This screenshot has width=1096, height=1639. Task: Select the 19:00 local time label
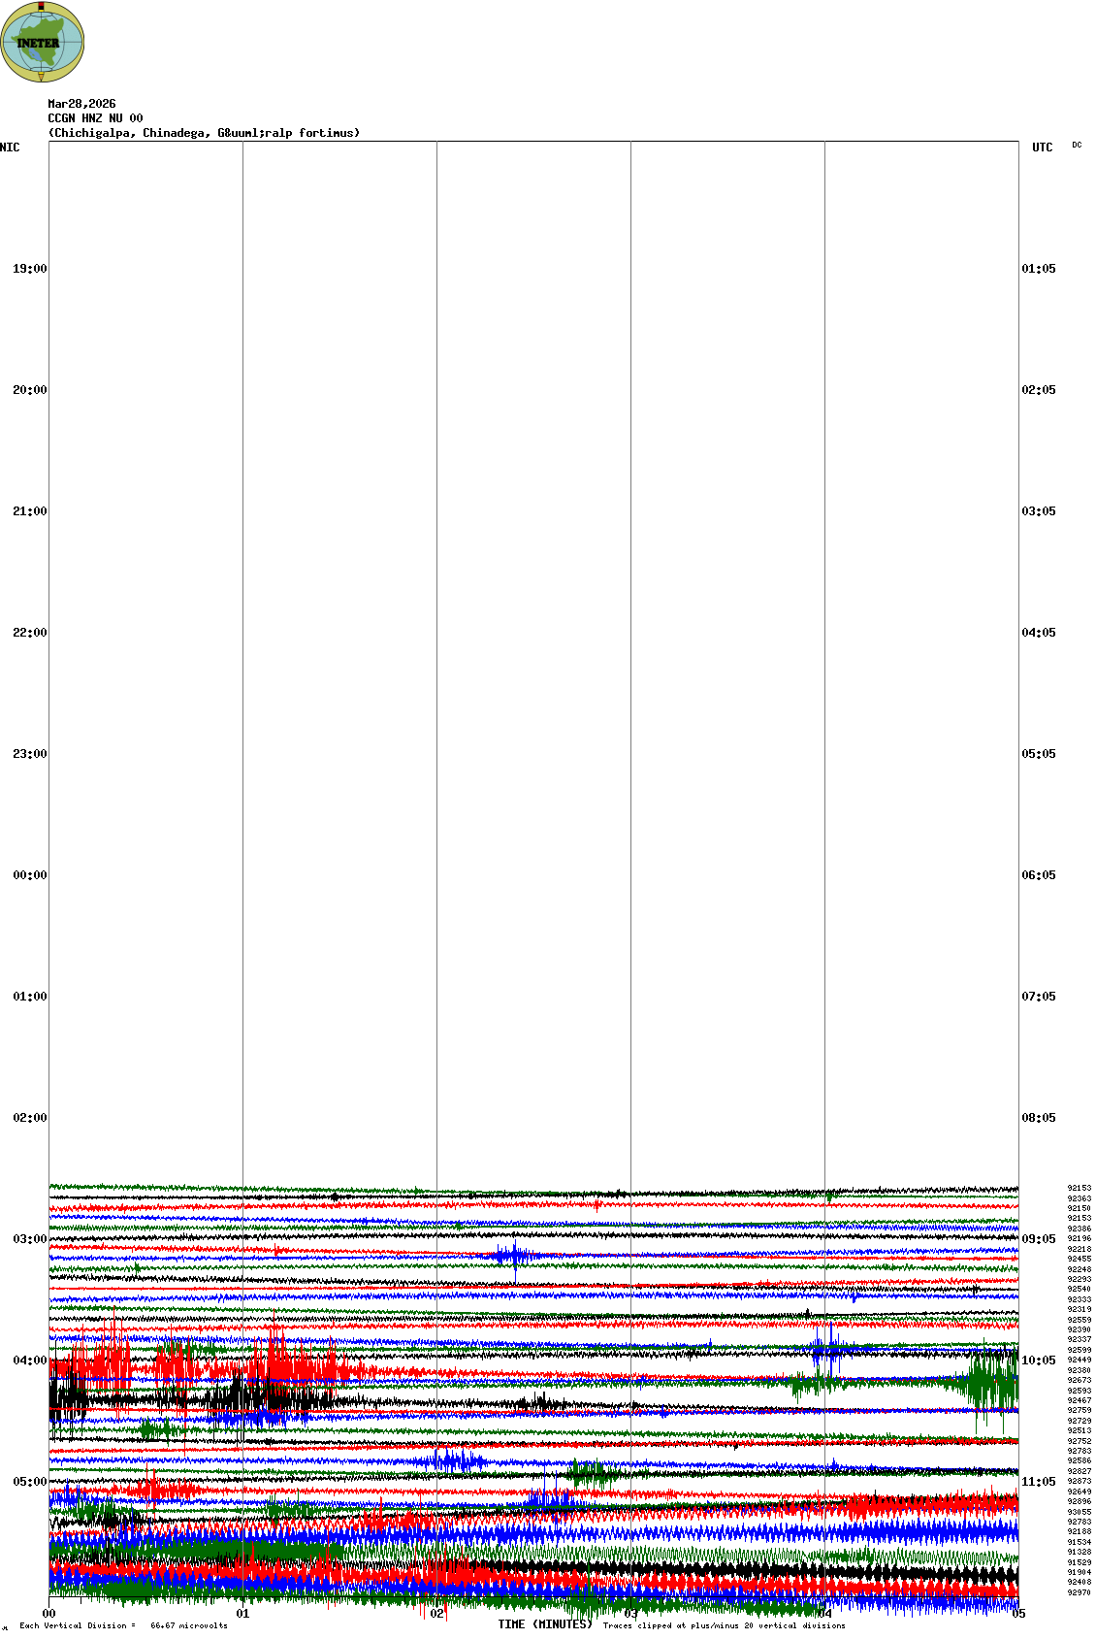[29, 269]
